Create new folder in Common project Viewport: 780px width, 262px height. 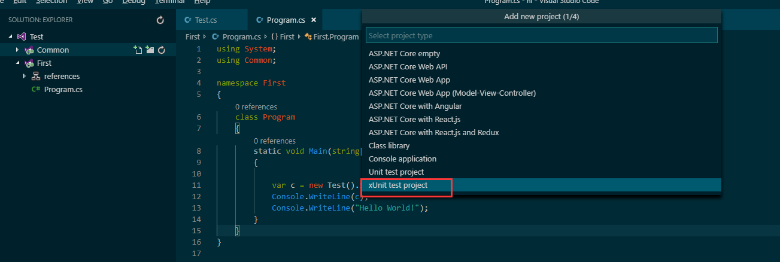[x=150, y=50]
